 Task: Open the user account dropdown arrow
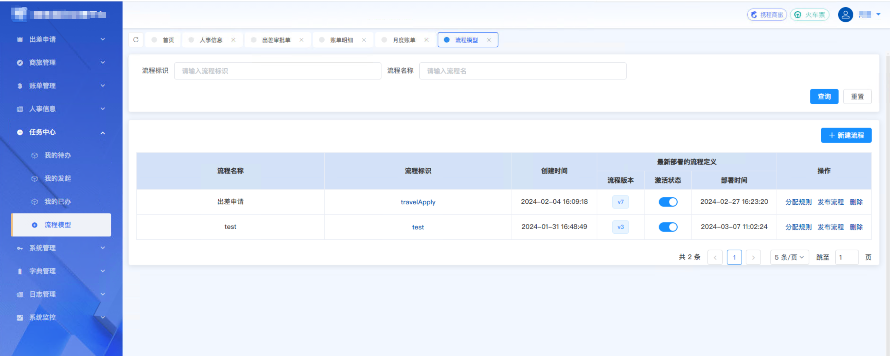pyautogui.click(x=878, y=15)
